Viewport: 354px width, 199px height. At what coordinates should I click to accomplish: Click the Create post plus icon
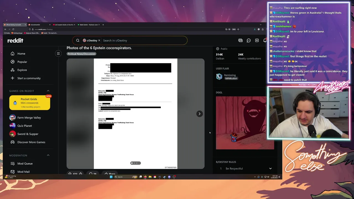pos(257,40)
